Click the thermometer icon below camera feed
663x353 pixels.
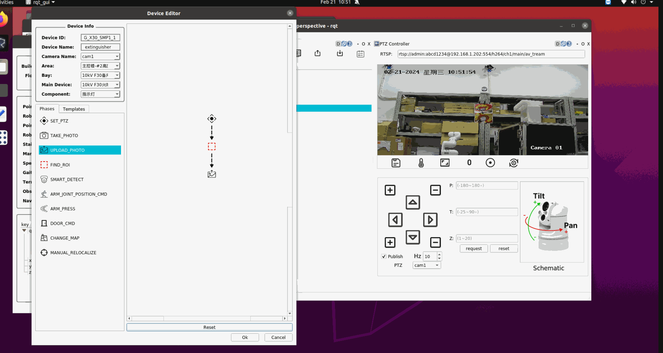point(421,163)
